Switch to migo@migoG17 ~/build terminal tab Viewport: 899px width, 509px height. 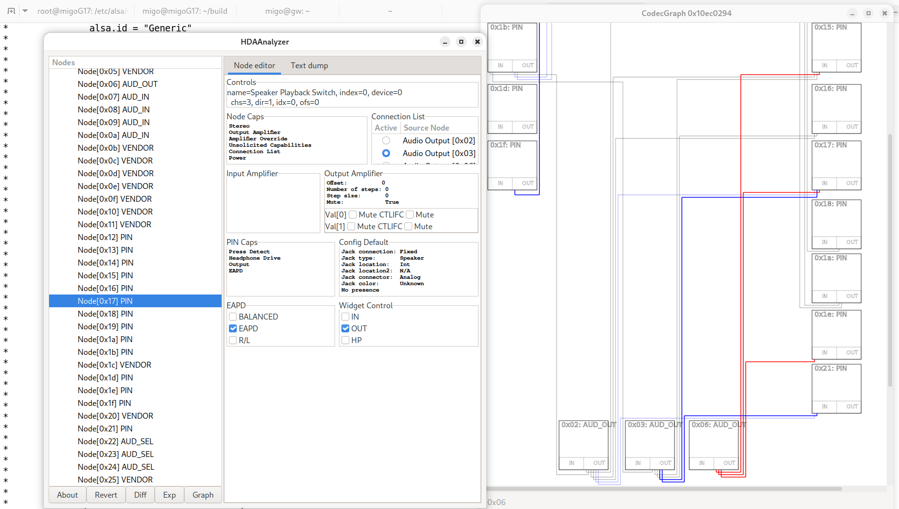(x=185, y=11)
